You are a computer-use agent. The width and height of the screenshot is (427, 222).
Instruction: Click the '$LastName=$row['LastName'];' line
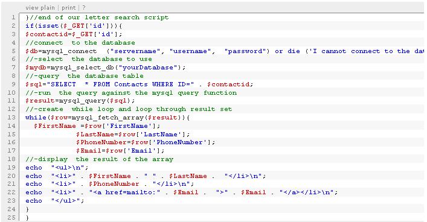(x=133, y=135)
